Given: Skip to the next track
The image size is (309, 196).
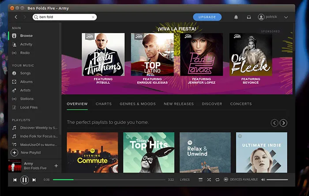Looking at the screenshot, I should (35, 180).
